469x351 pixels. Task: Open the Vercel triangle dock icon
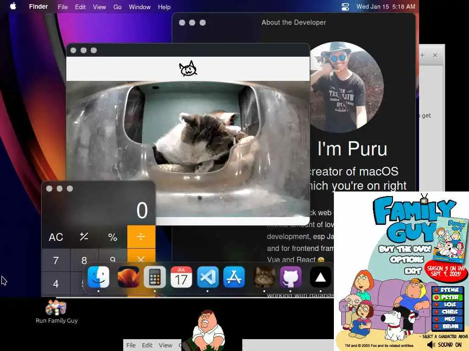pyautogui.click(x=320, y=277)
